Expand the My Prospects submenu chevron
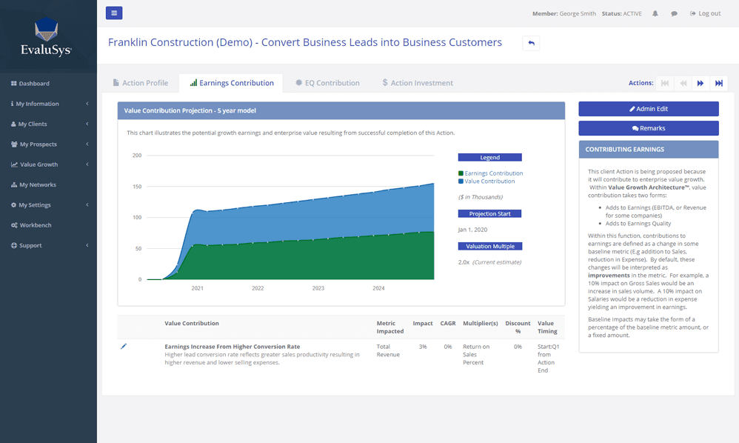This screenshot has height=443, width=739. click(x=87, y=144)
